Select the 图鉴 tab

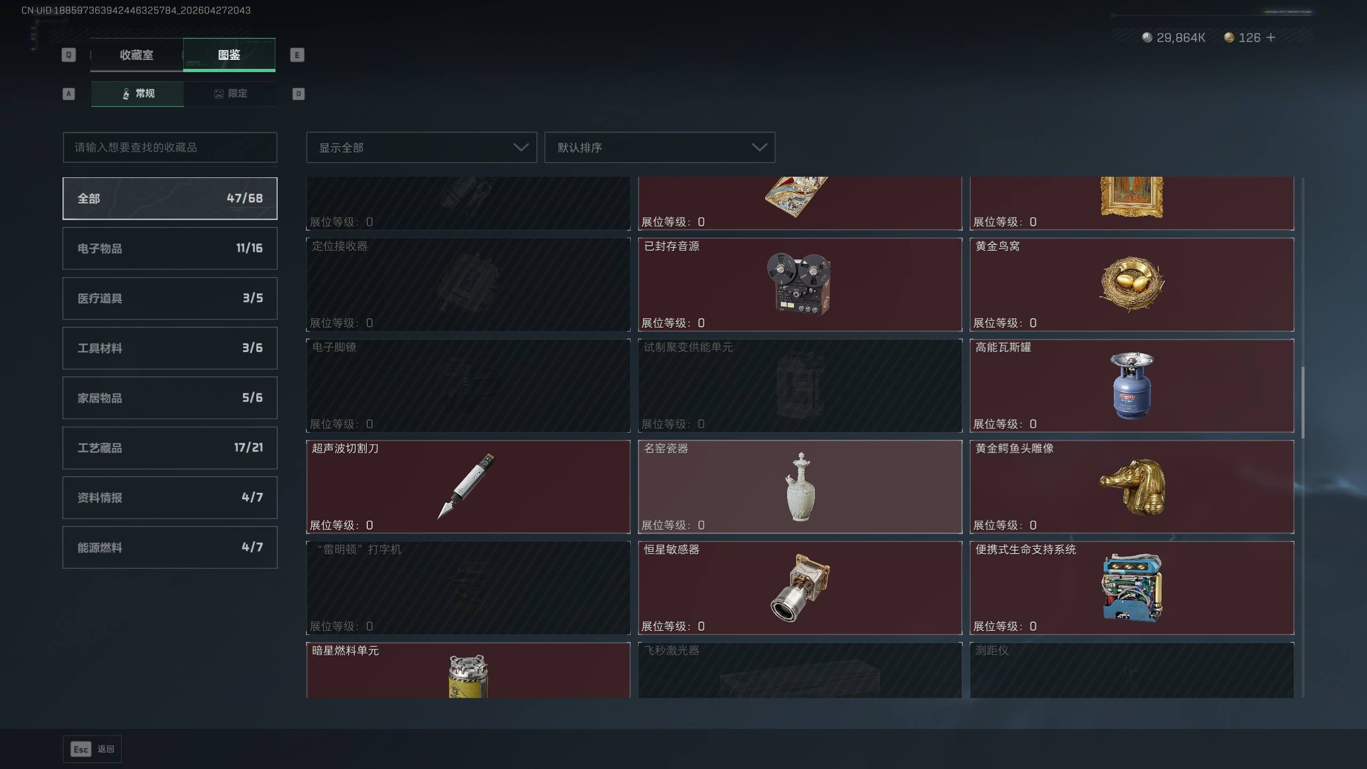point(229,54)
